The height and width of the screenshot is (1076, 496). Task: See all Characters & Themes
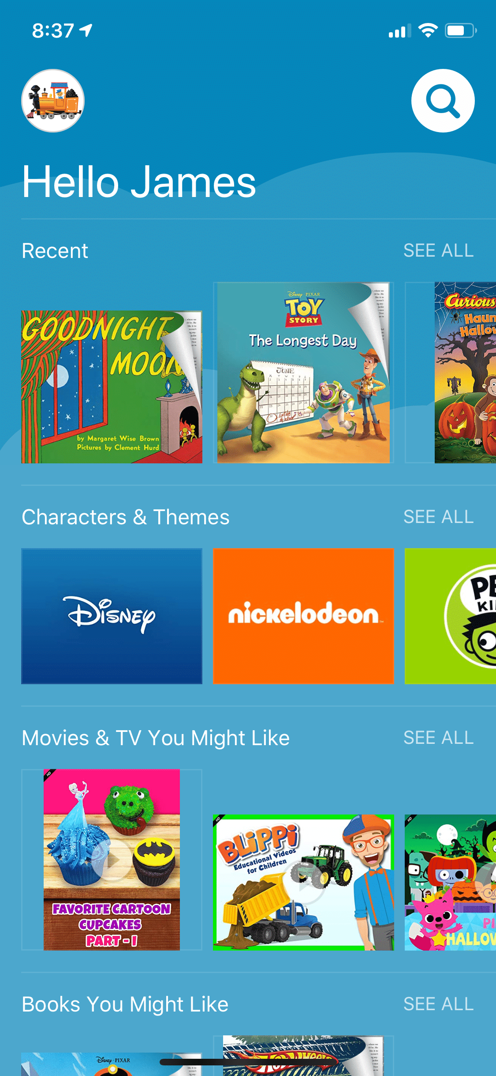439,517
